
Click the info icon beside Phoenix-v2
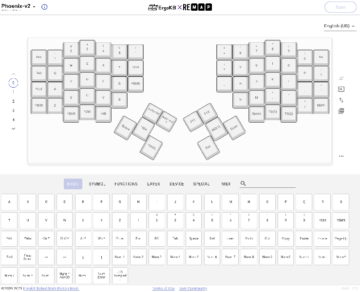(x=44, y=7)
